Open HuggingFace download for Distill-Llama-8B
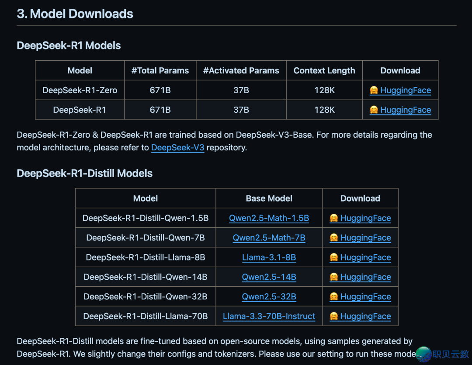 click(x=360, y=257)
